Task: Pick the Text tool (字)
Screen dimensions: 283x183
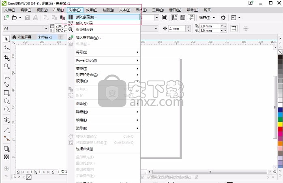Action: (x=6, y=120)
